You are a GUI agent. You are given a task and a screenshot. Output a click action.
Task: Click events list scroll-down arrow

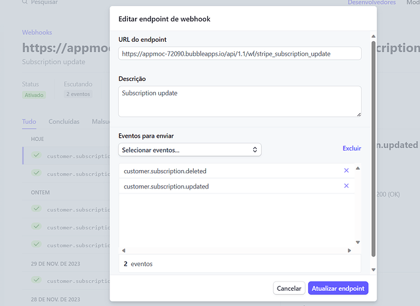[x=358, y=242]
